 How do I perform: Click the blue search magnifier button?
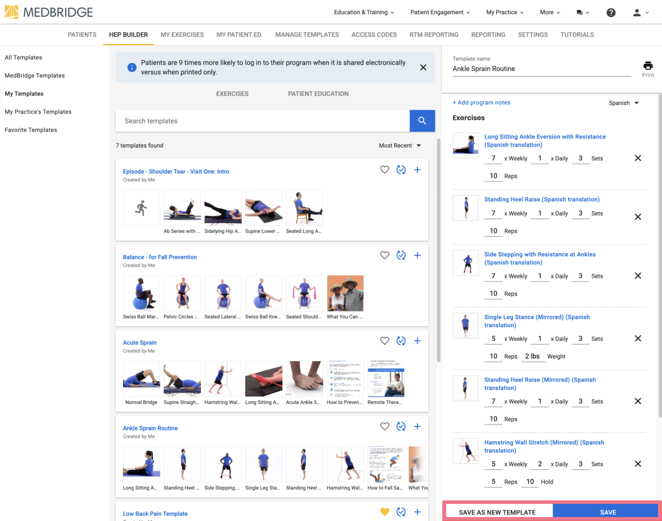pyautogui.click(x=422, y=121)
